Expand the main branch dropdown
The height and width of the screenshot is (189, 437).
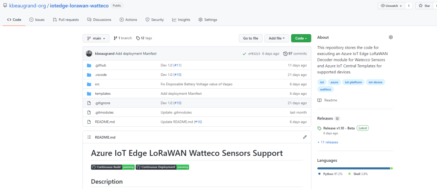click(96, 38)
